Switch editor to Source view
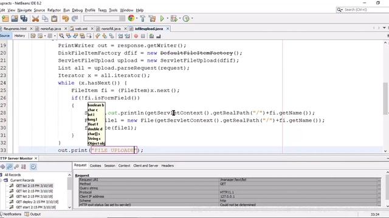 5,36
